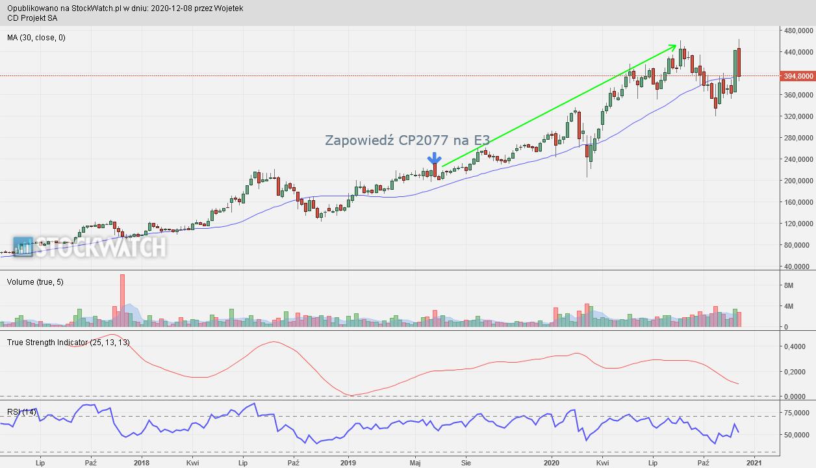This screenshot has width=816, height=468.
Task: Click the 440,0000 price axis label
Action: (x=798, y=52)
